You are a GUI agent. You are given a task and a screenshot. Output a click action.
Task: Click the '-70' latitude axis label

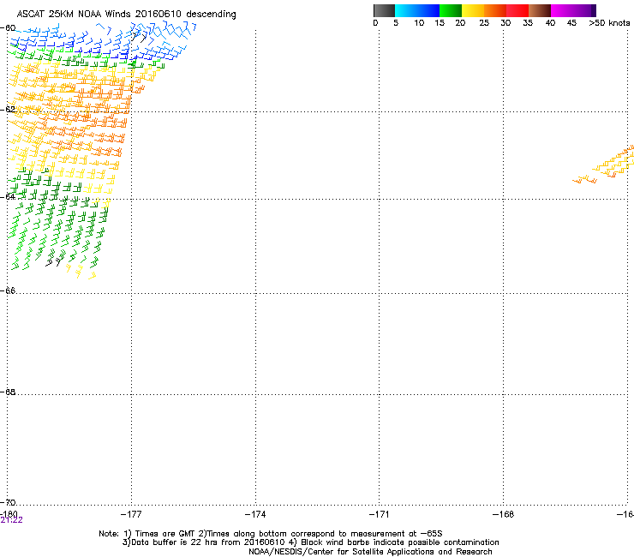pos(8,502)
